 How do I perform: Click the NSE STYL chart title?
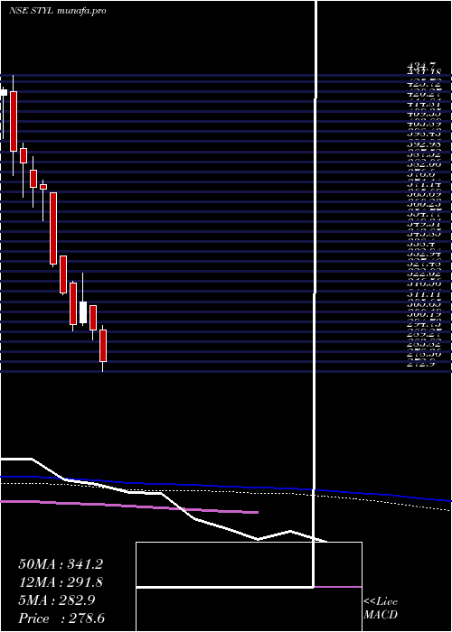pos(57,11)
